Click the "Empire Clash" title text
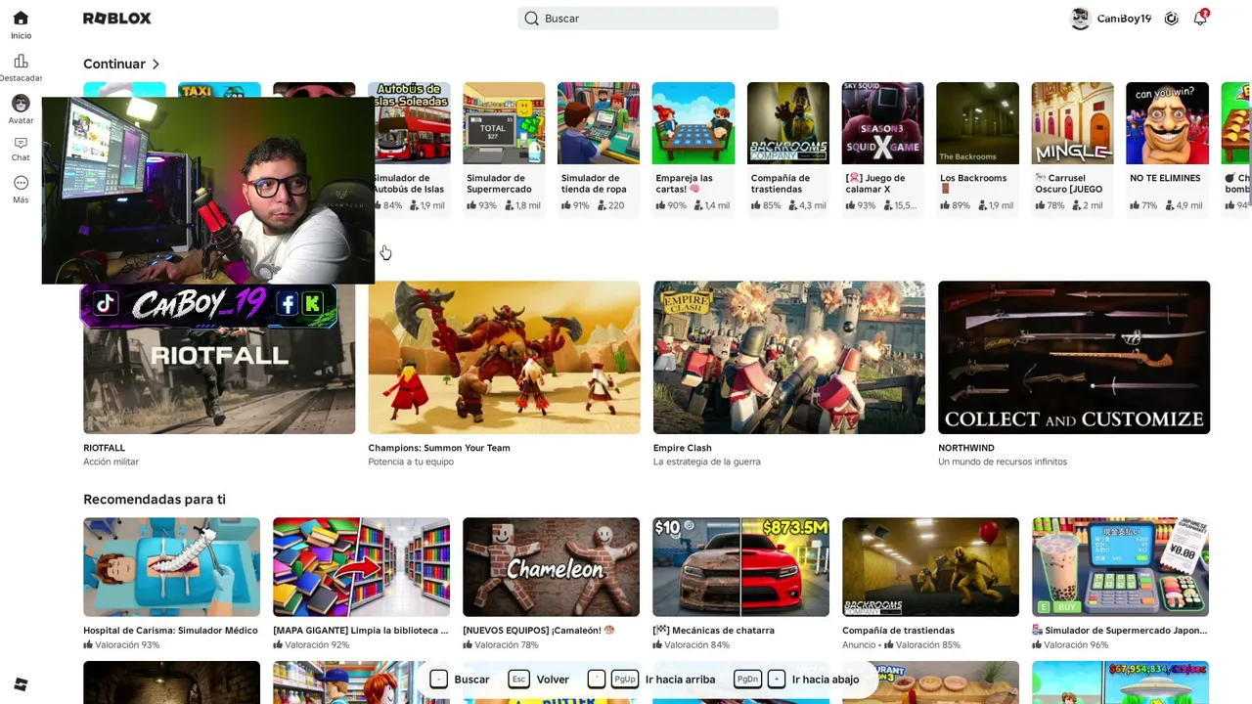This screenshot has width=1252, height=704. (683, 448)
